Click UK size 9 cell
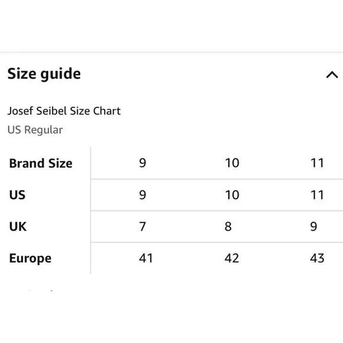The width and height of the screenshot is (343, 343). (x=313, y=226)
